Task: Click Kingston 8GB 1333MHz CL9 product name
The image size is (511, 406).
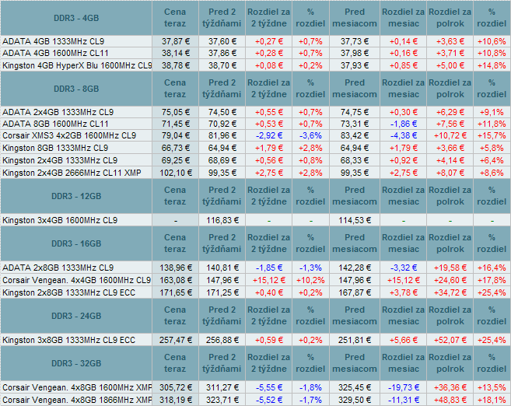Action: tap(55, 149)
